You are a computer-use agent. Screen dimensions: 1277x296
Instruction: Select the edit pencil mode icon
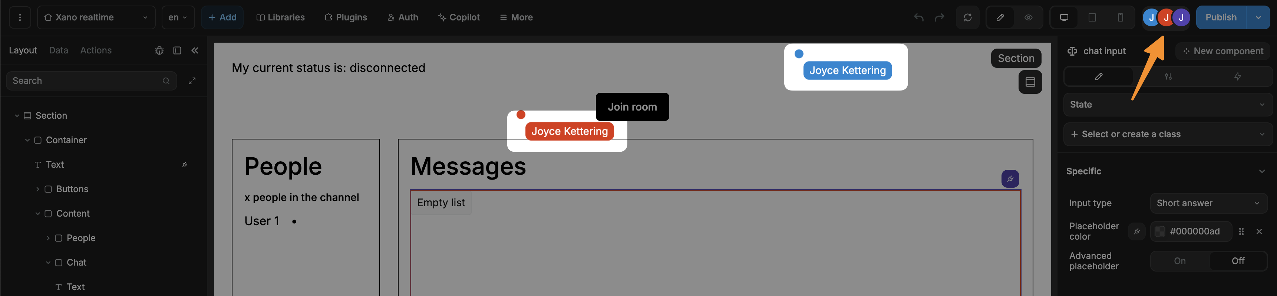point(1000,17)
